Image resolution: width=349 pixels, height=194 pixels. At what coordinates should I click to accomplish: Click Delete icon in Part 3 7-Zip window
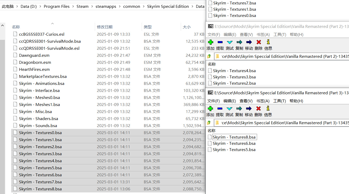tap(258, 109)
